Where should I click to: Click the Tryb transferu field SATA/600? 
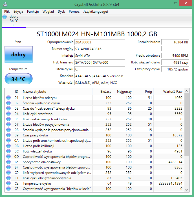[100, 63]
